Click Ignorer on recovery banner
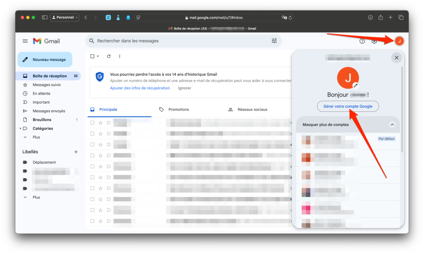This screenshot has width=424, height=265. pos(185,88)
